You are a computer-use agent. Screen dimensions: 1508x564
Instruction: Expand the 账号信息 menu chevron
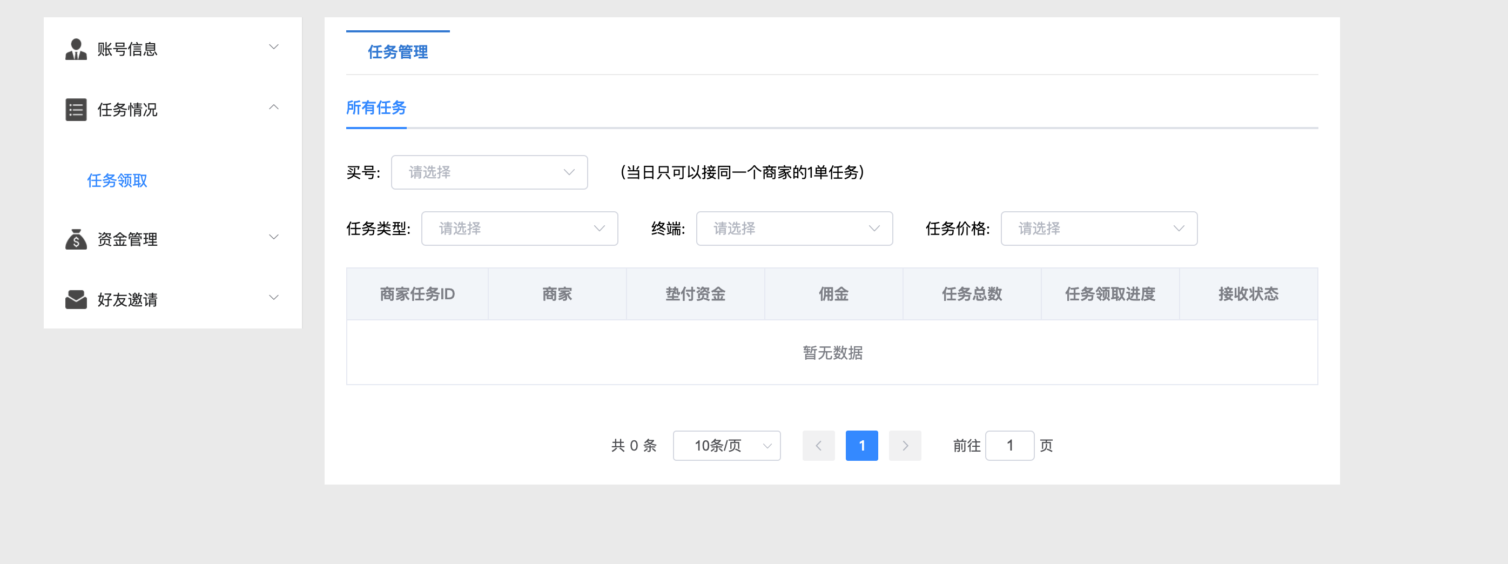coord(273,47)
